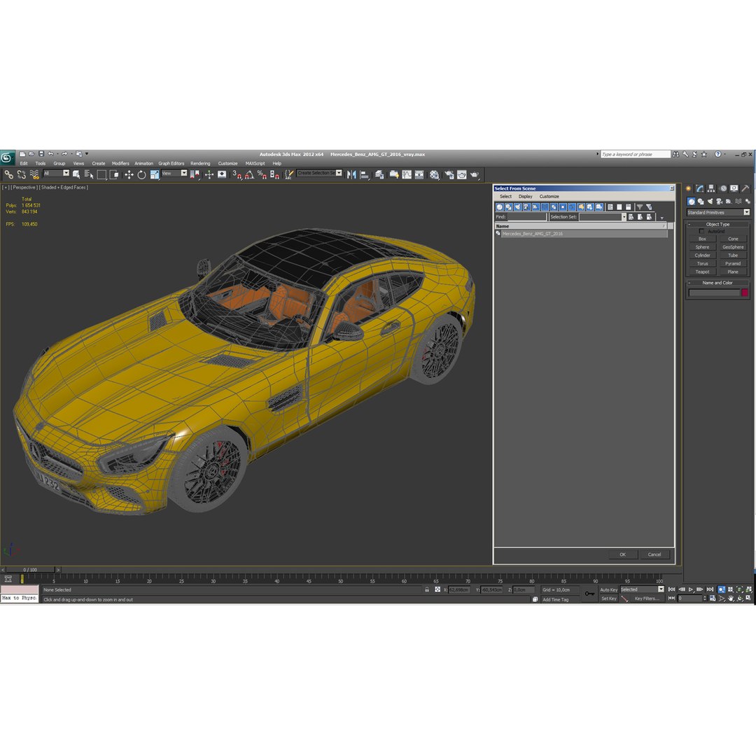Switch to the Modify panel tab
This screenshot has width=756, height=756.
click(x=699, y=188)
